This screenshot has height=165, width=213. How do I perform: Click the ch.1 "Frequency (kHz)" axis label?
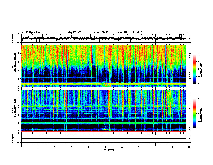pos(15,63)
